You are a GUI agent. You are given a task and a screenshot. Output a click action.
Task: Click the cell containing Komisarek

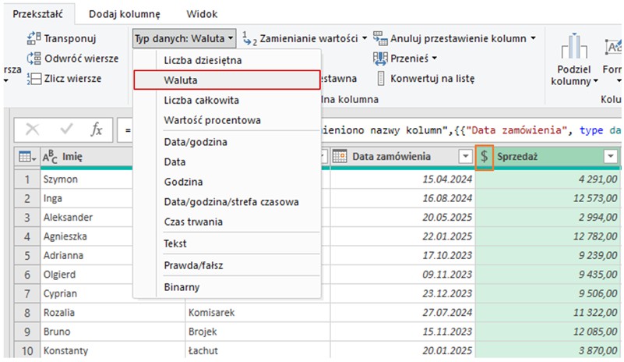[x=258, y=313]
